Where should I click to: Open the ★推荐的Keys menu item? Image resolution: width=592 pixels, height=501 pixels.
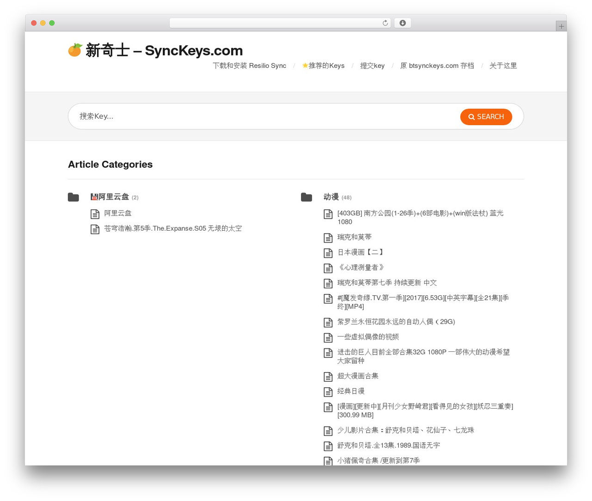pyautogui.click(x=323, y=66)
